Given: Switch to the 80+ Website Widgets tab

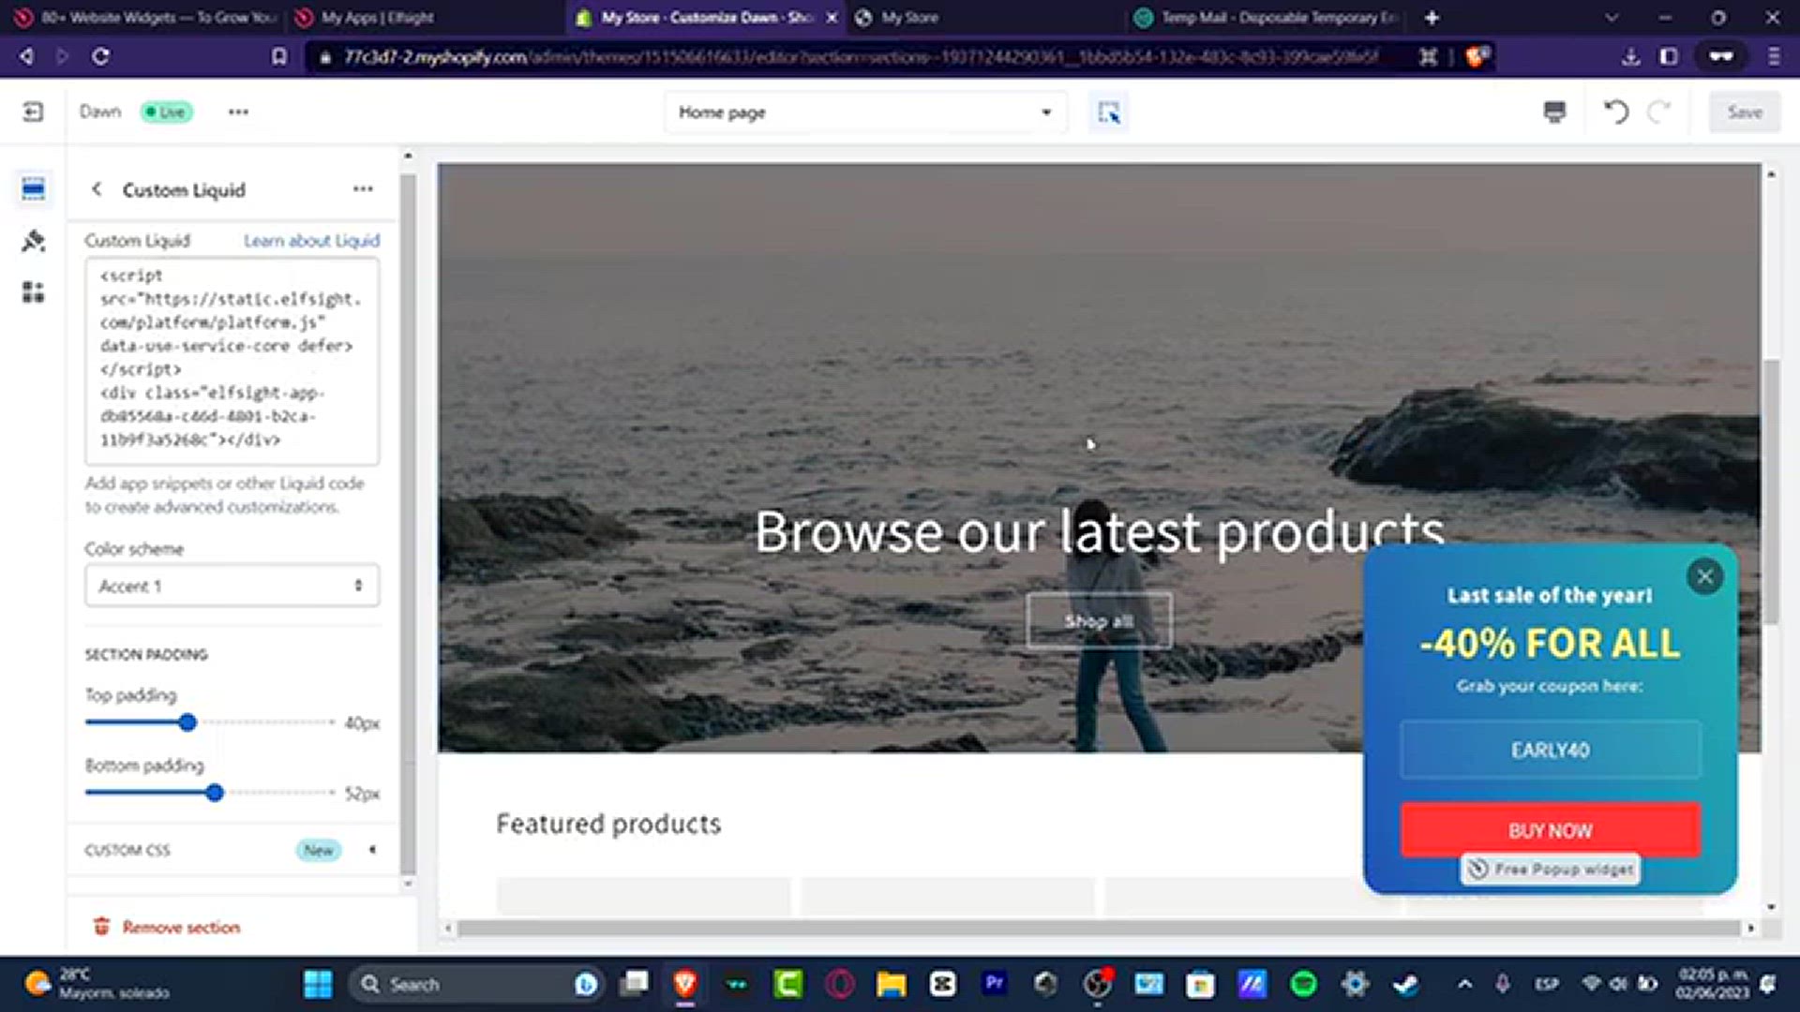Looking at the screenshot, I should click(x=147, y=17).
